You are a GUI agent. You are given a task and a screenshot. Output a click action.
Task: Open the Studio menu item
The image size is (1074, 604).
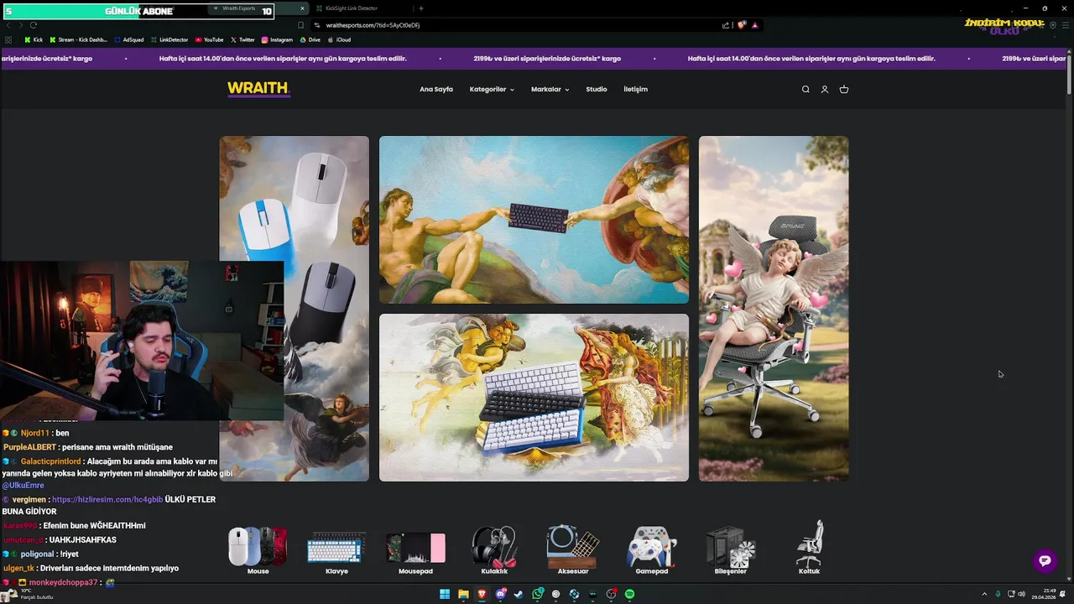[597, 90]
